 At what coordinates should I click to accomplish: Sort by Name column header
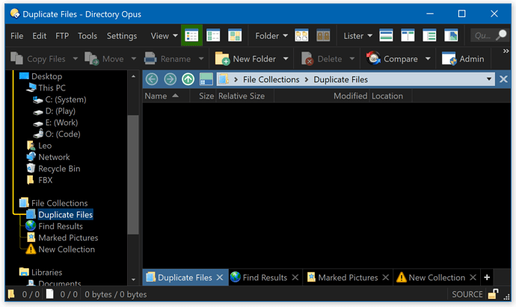click(166, 96)
